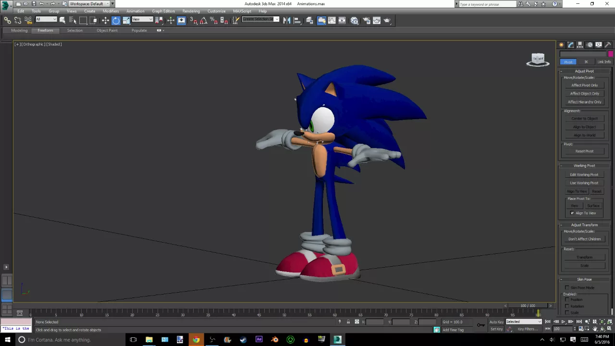Open the Curve Editor icon

(x=332, y=20)
